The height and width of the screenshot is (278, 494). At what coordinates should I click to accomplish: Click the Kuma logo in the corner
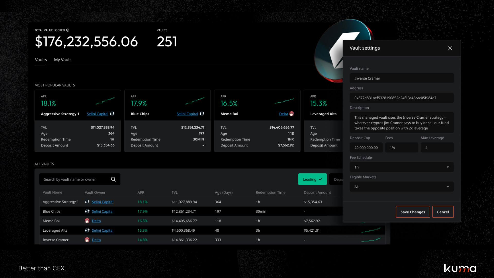point(460,268)
